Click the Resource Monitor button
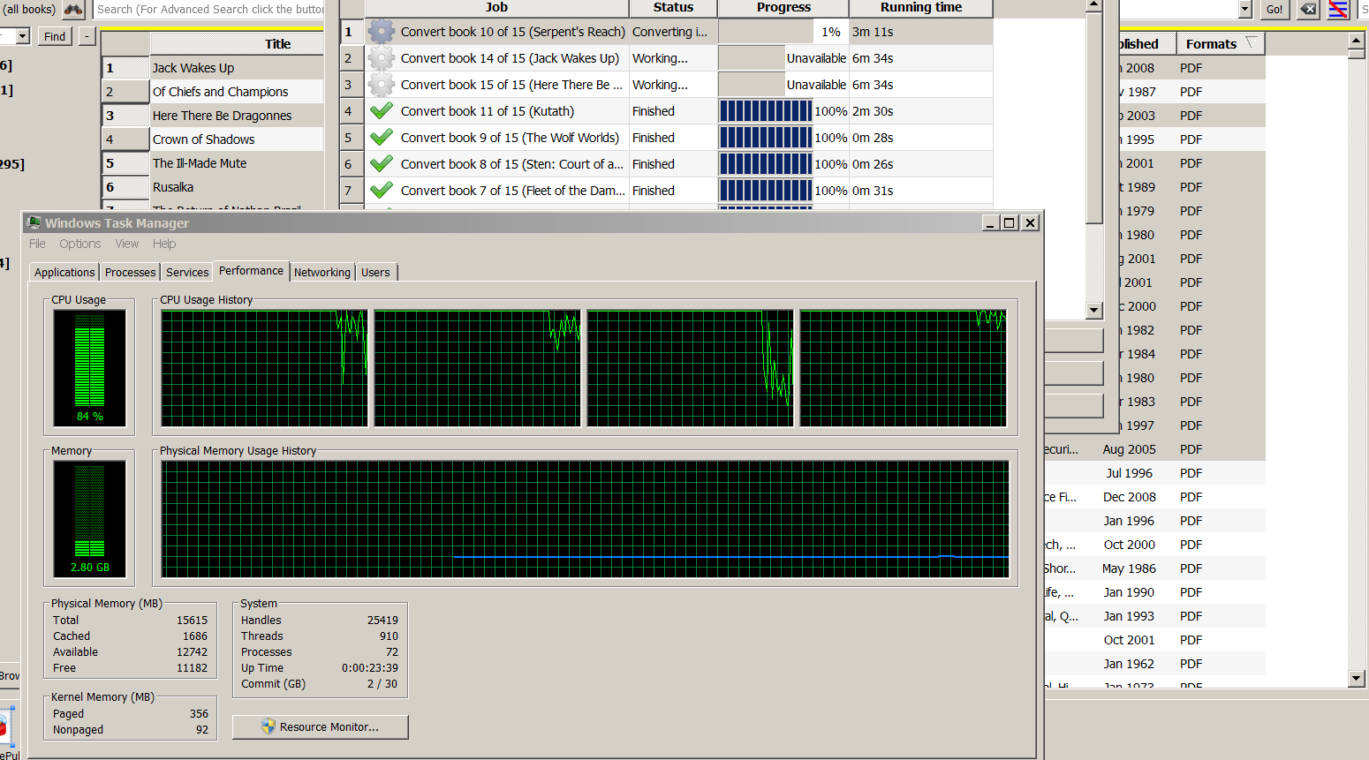Viewport: 1369px width, 760px height. click(x=321, y=726)
